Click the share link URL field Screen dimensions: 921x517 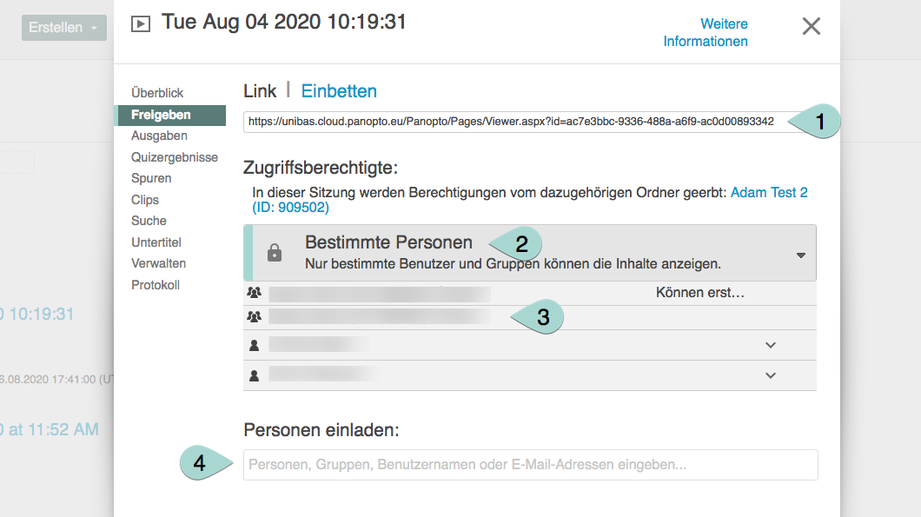pyautogui.click(x=513, y=122)
